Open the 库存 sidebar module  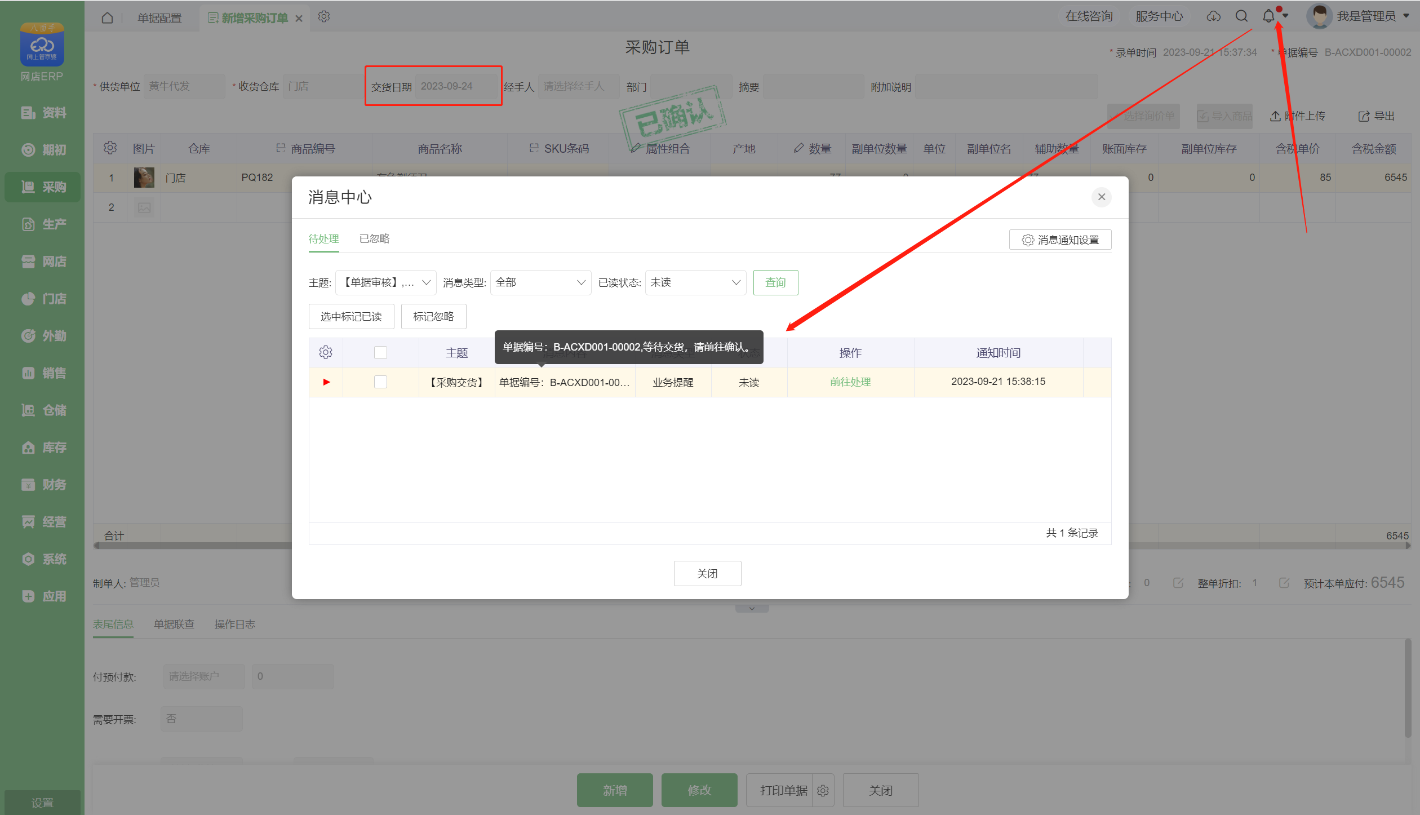(43, 448)
